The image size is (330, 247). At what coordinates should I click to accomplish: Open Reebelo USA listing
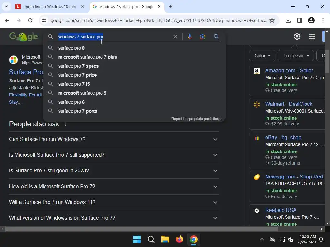tap(281, 210)
